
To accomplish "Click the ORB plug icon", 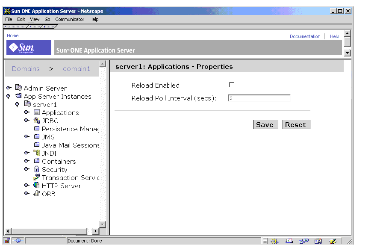I will tap(37, 193).
